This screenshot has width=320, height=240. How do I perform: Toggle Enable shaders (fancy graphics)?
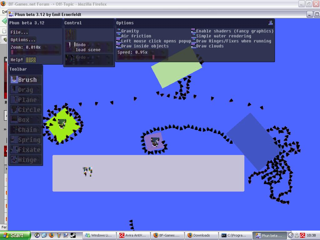pos(232,31)
